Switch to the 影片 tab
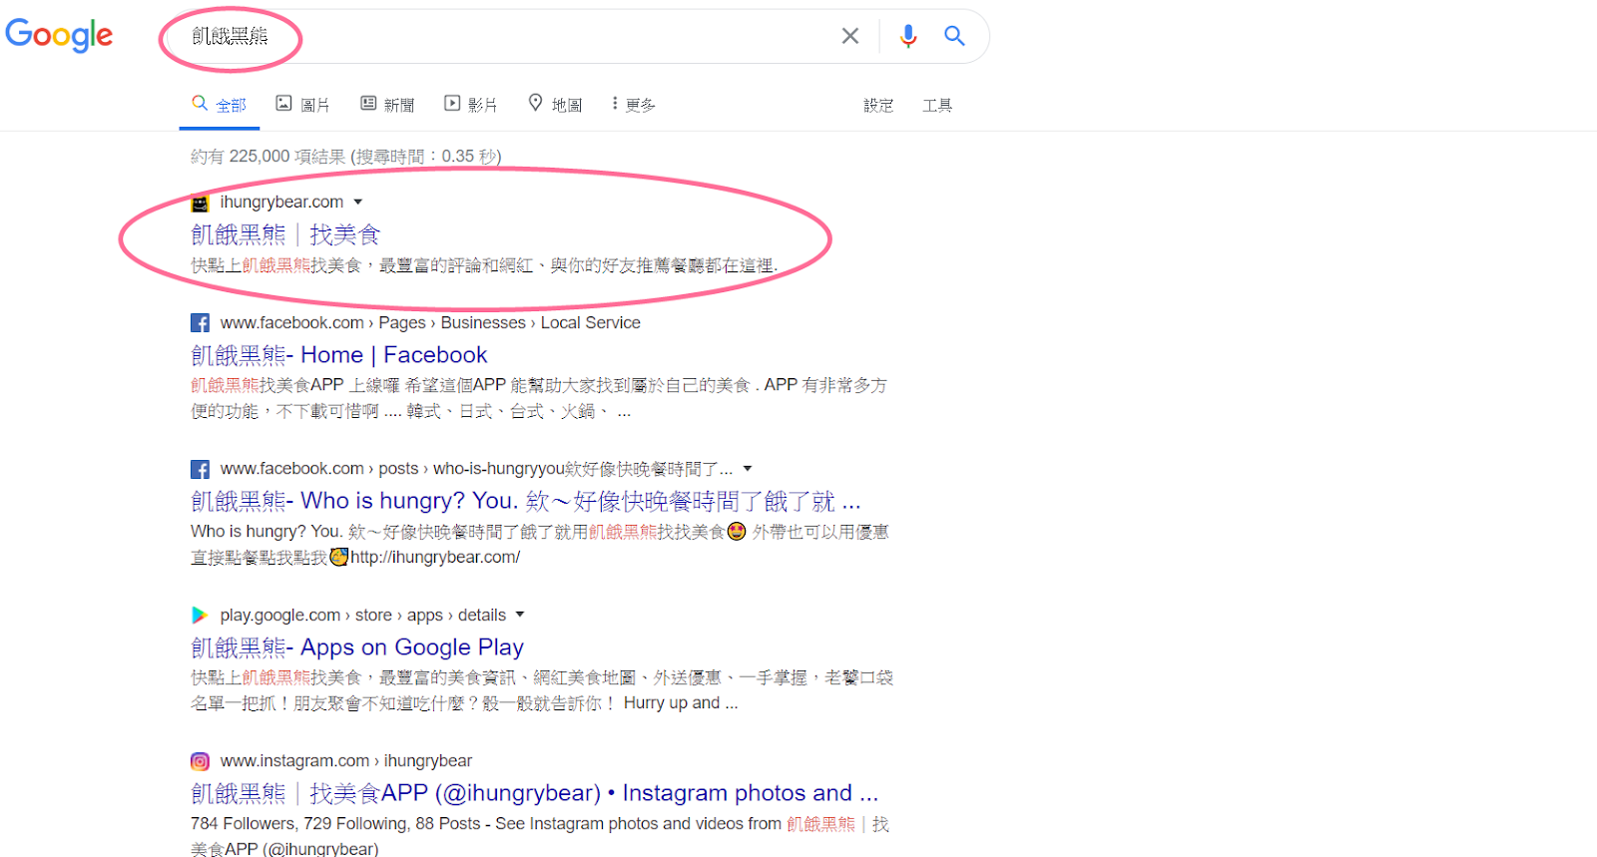Screen dimensions: 1597x857 (x=471, y=105)
